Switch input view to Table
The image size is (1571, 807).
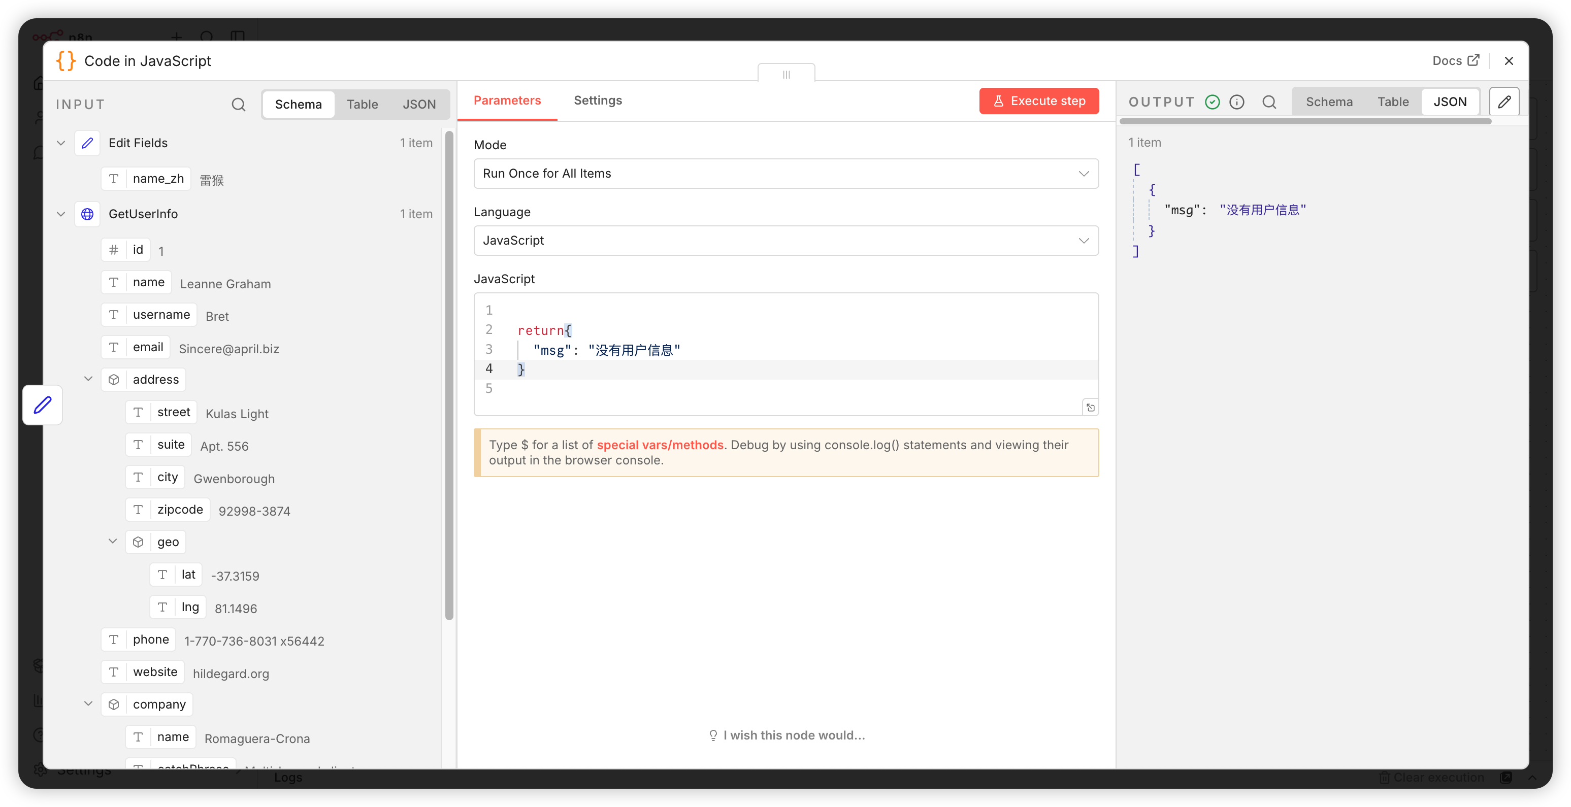pos(362,104)
